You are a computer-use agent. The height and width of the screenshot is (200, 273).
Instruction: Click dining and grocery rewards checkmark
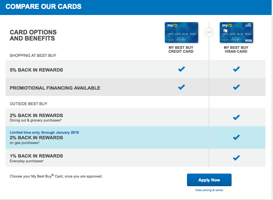236,117
